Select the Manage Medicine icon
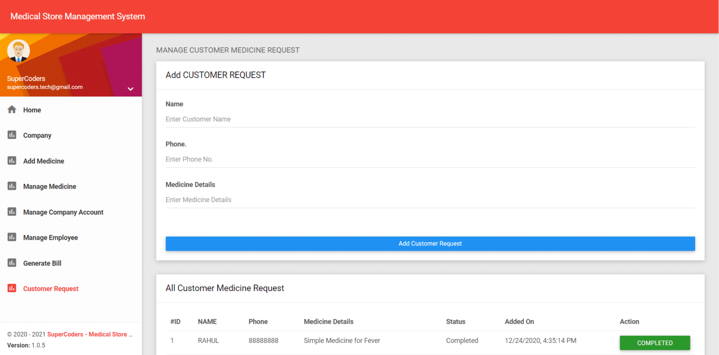The image size is (719, 355). click(12, 186)
